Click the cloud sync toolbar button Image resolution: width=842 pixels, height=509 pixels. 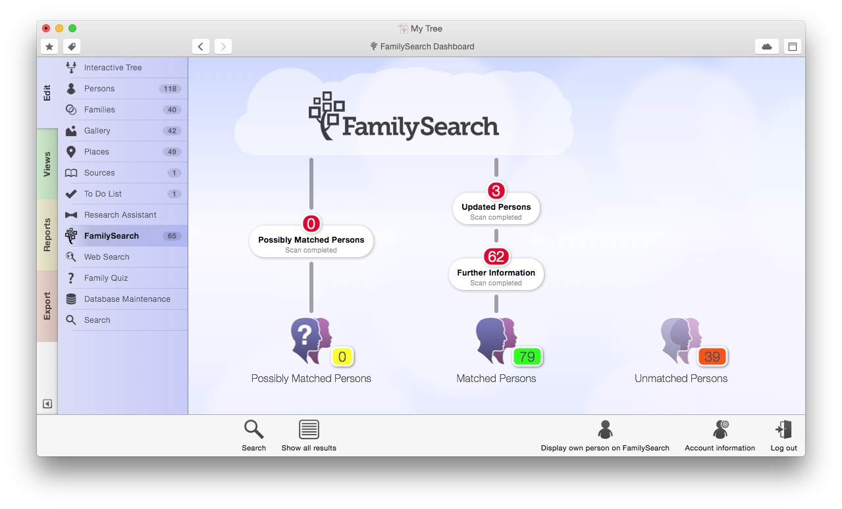coord(767,47)
